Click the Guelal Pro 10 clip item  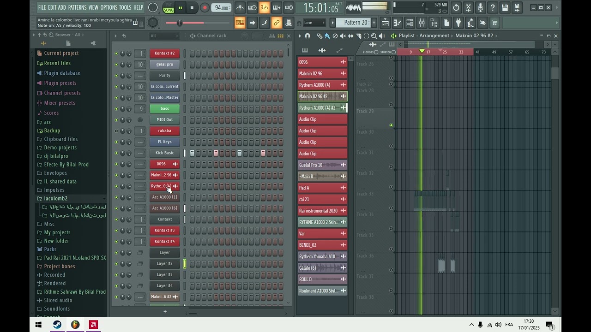322,165
